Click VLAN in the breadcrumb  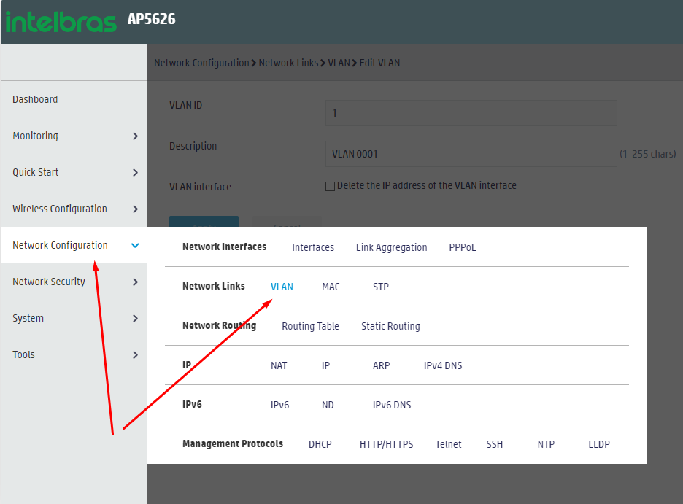339,63
